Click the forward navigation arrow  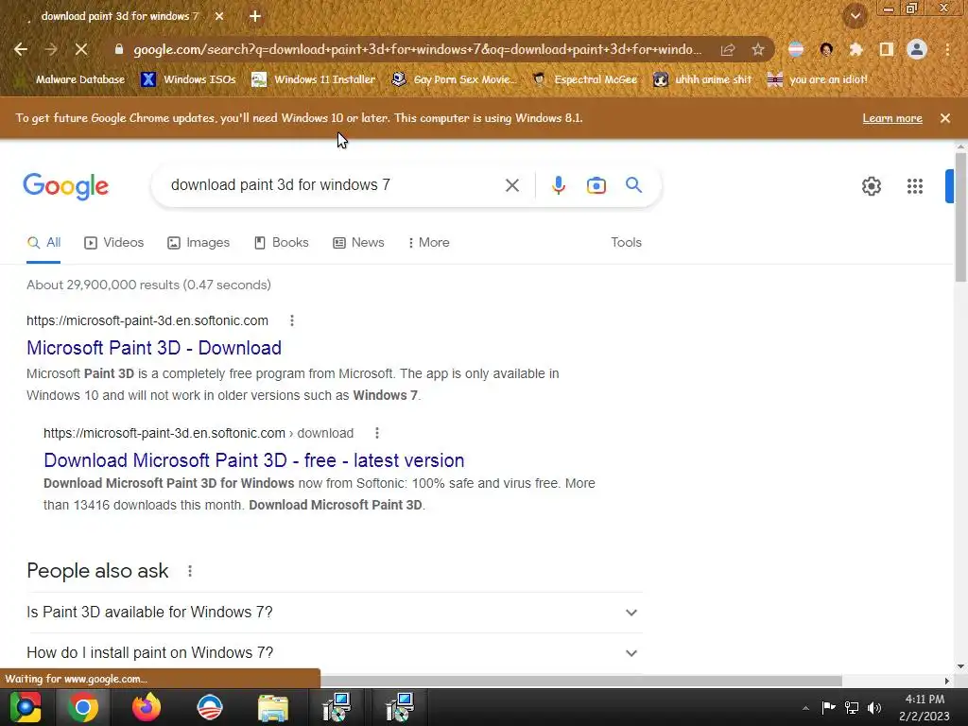coord(51,49)
